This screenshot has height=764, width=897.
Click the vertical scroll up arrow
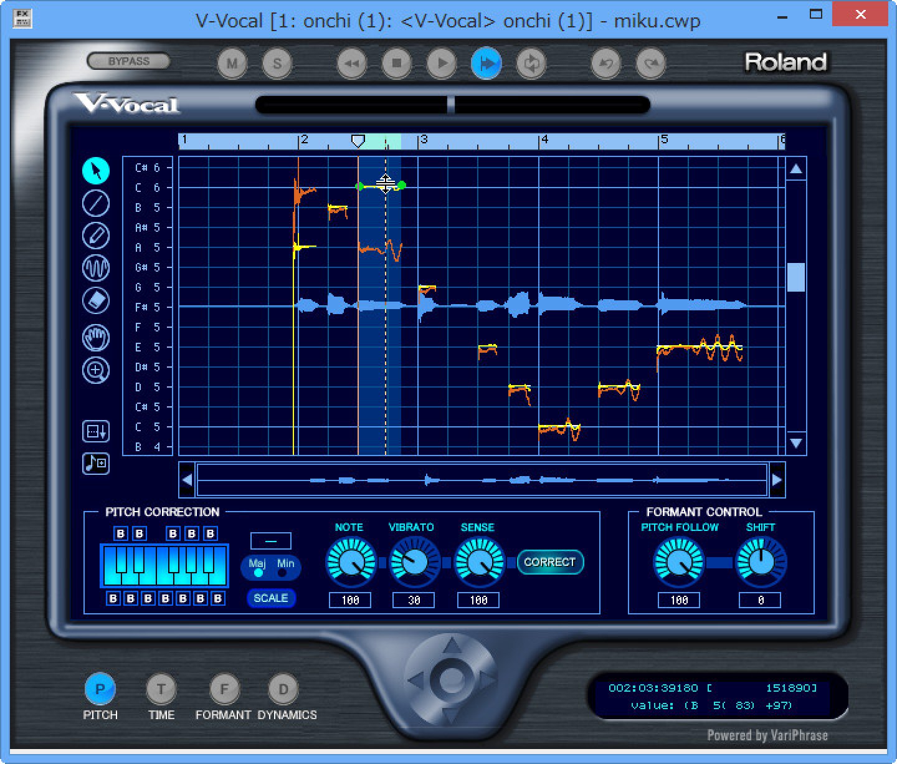[x=796, y=170]
